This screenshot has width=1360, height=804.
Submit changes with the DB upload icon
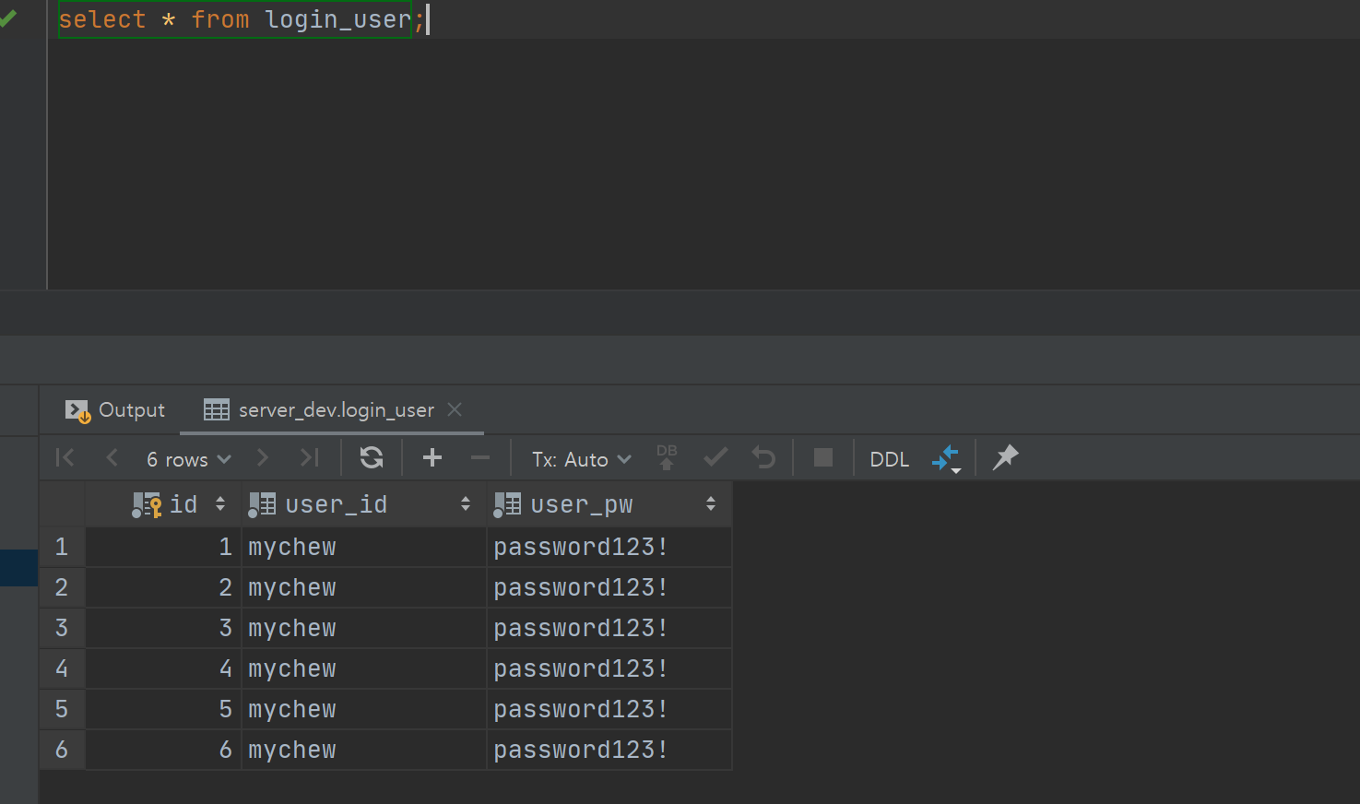667,457
